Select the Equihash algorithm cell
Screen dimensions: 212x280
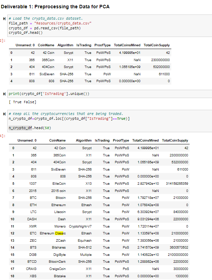click(x=85, y=241)
